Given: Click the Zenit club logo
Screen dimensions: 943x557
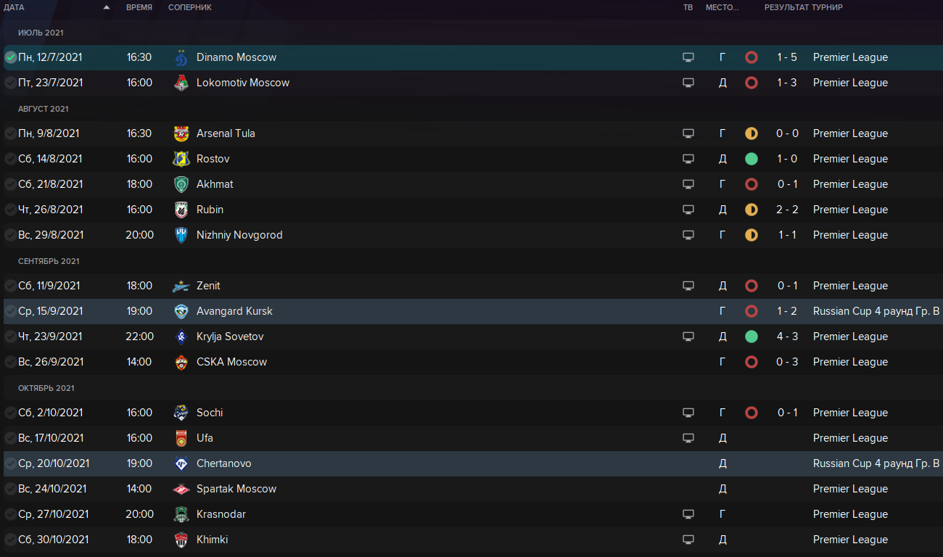Looking at the screenshot, I should [181, 286].
